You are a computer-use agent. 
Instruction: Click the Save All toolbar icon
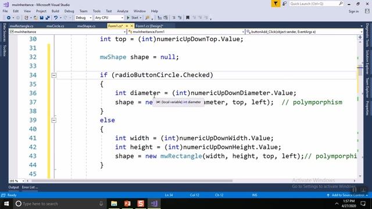(48, 18)
